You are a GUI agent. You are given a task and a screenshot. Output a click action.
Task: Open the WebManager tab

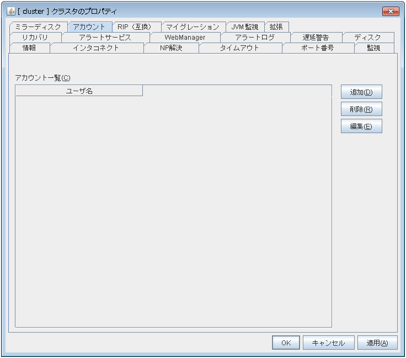(x=185, y=37)
